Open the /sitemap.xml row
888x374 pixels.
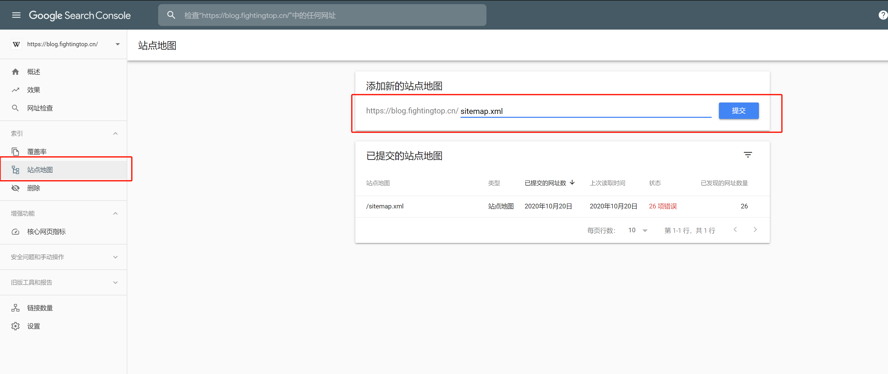(x=562, y=206)
